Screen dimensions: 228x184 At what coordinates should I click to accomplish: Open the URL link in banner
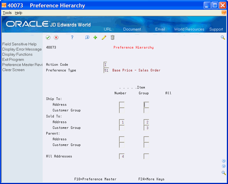[108, 29]
